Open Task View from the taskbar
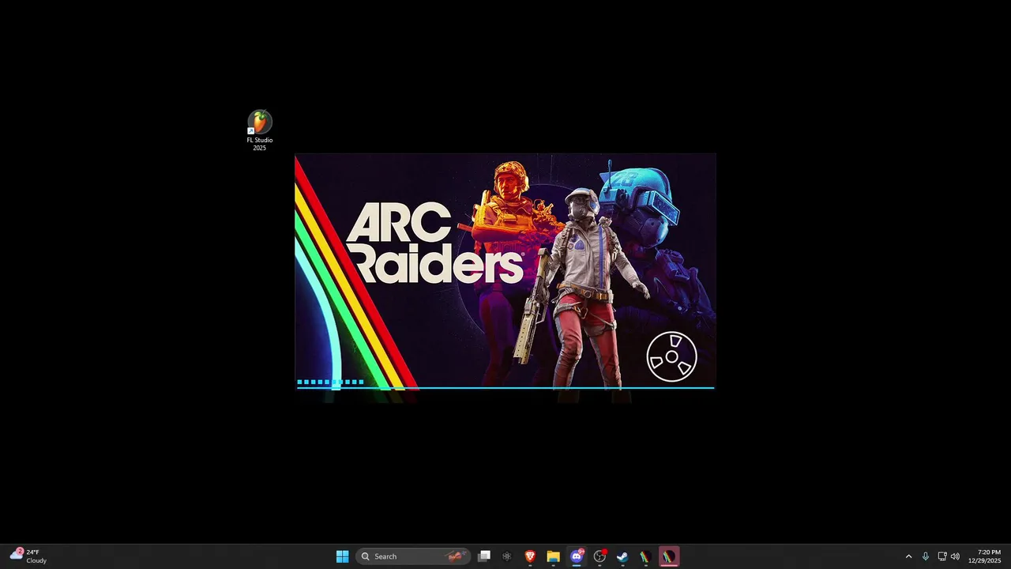Viewport: 1011px width, 569px height. tap(484, 556)
